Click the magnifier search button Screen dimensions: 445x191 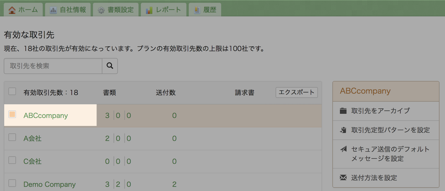110,66
